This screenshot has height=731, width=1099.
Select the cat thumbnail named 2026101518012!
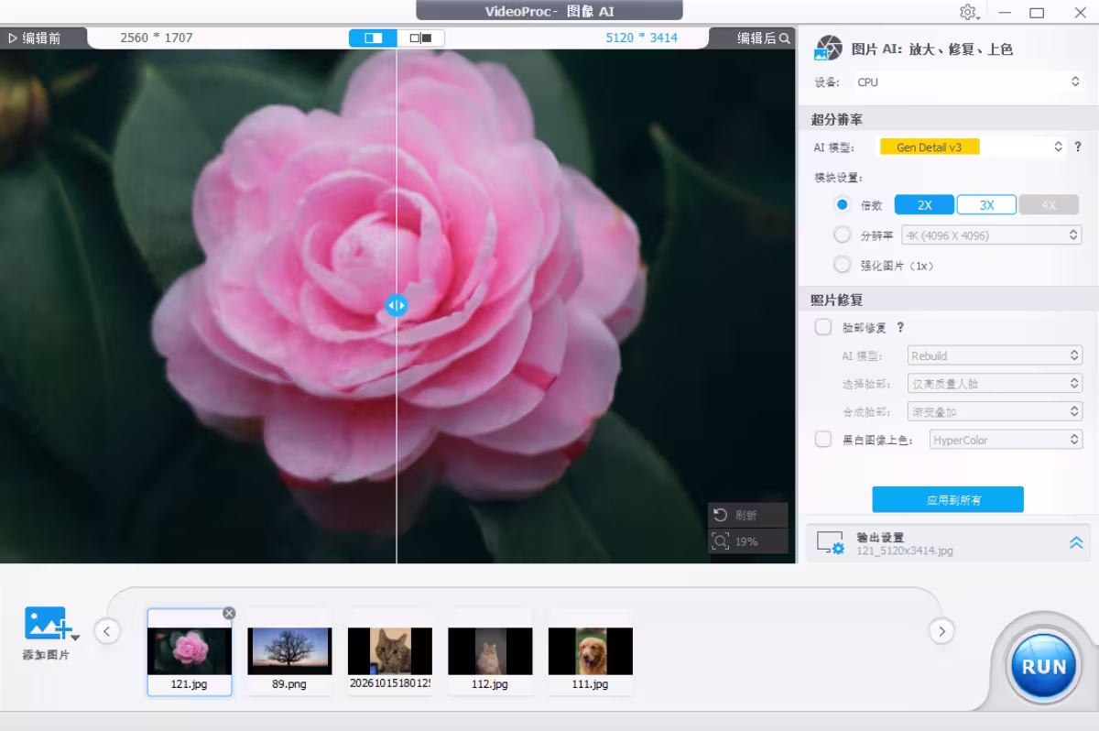[x=390, y=651]
